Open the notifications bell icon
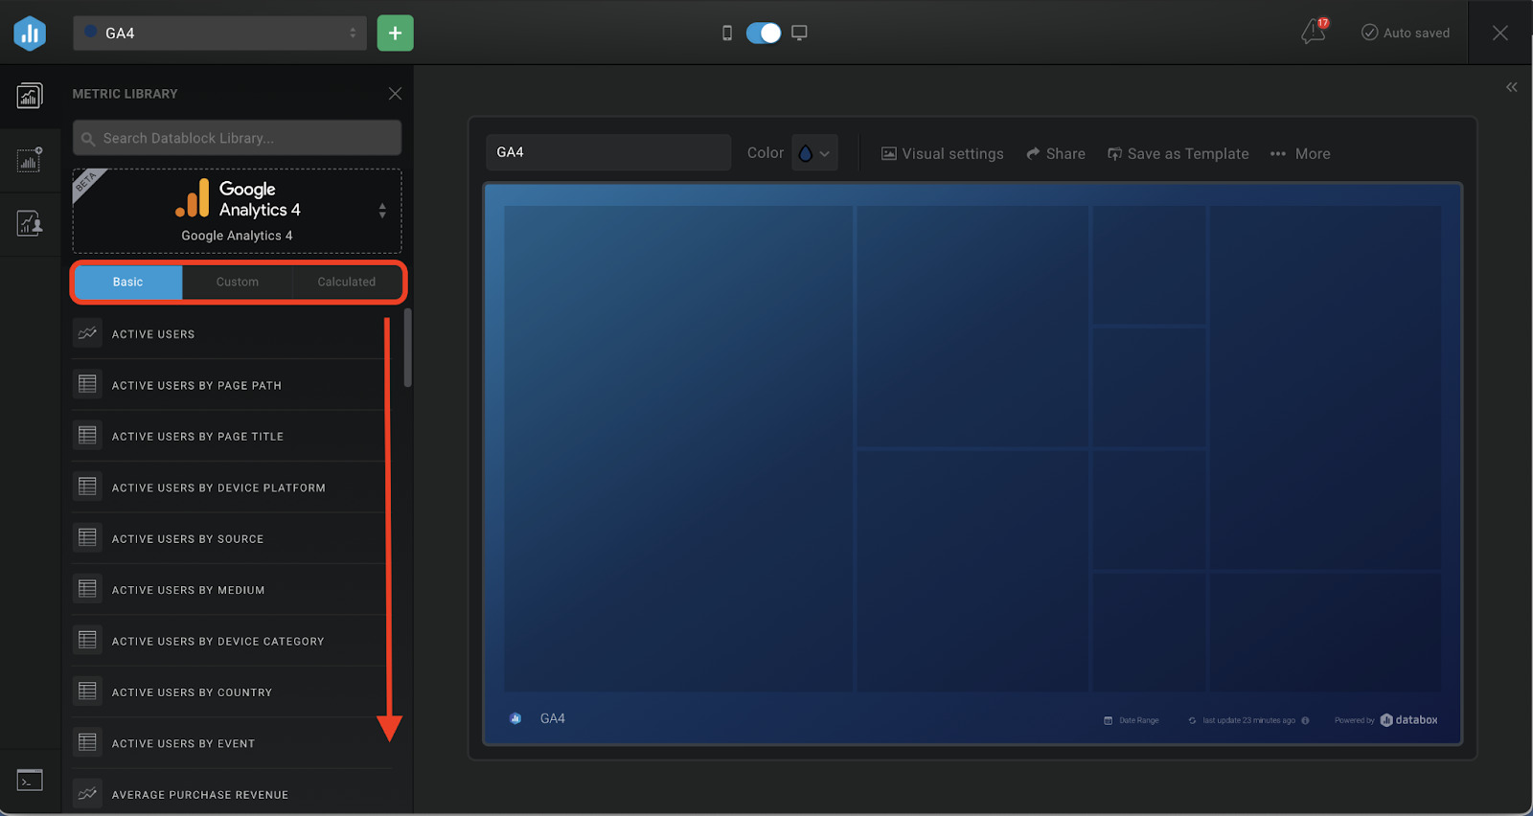1533x816 pixels. click(x=1314, y=33)
